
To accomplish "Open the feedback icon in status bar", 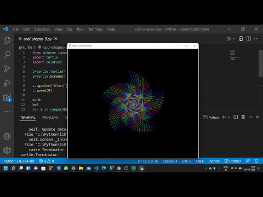I will pos(248,161).
